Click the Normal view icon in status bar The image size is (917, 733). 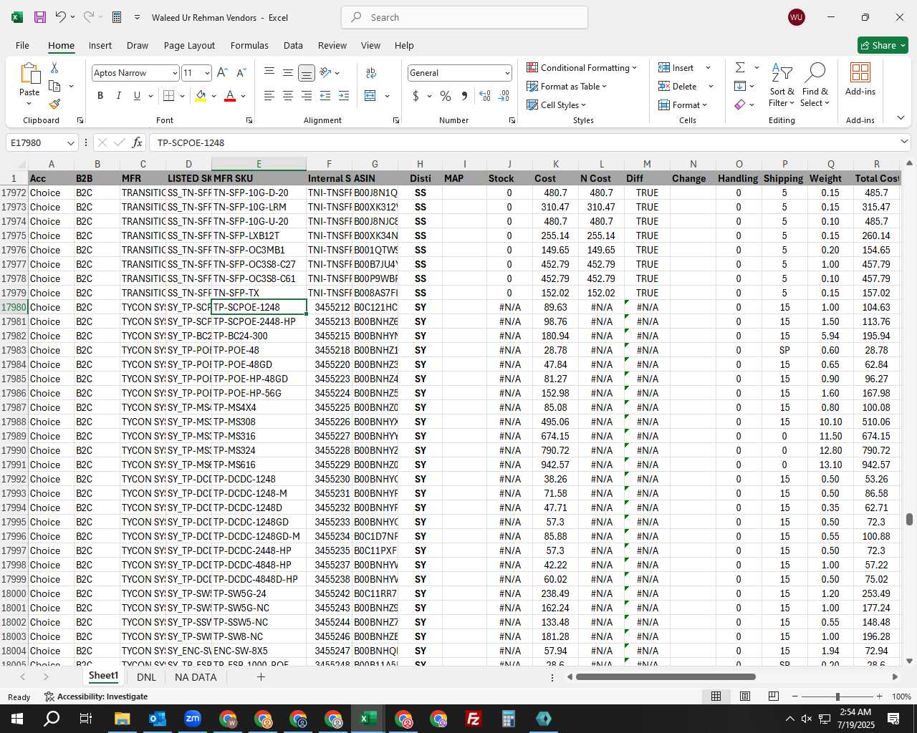(x=716, y=696)
